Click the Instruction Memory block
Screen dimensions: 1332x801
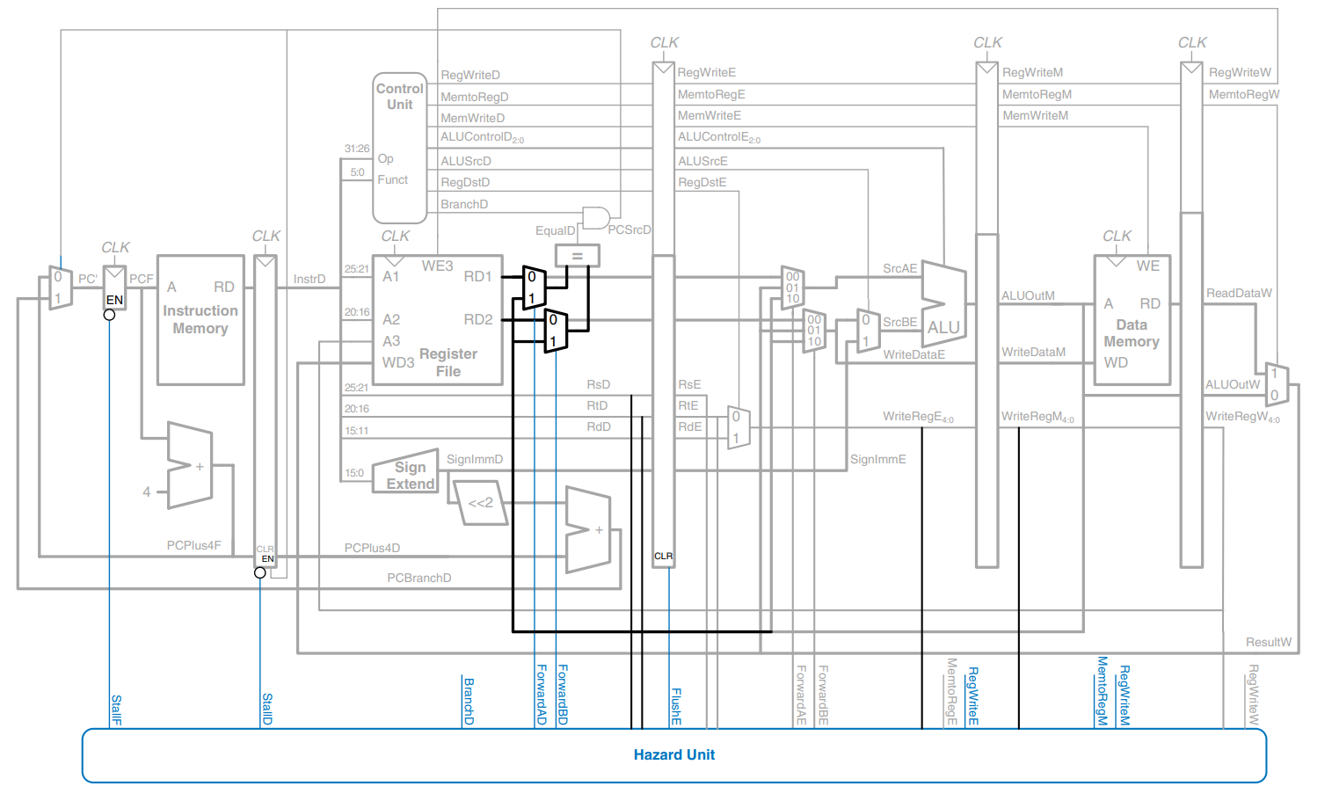pos(200,320)
